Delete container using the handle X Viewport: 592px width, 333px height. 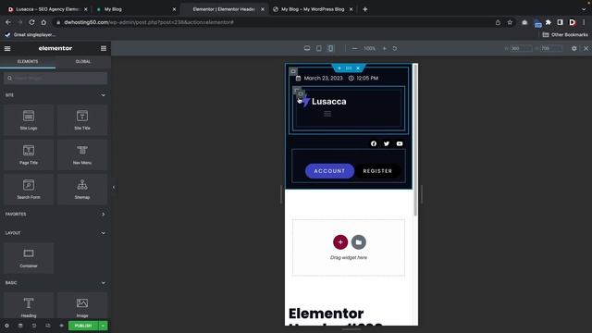[x=358, y=68]
